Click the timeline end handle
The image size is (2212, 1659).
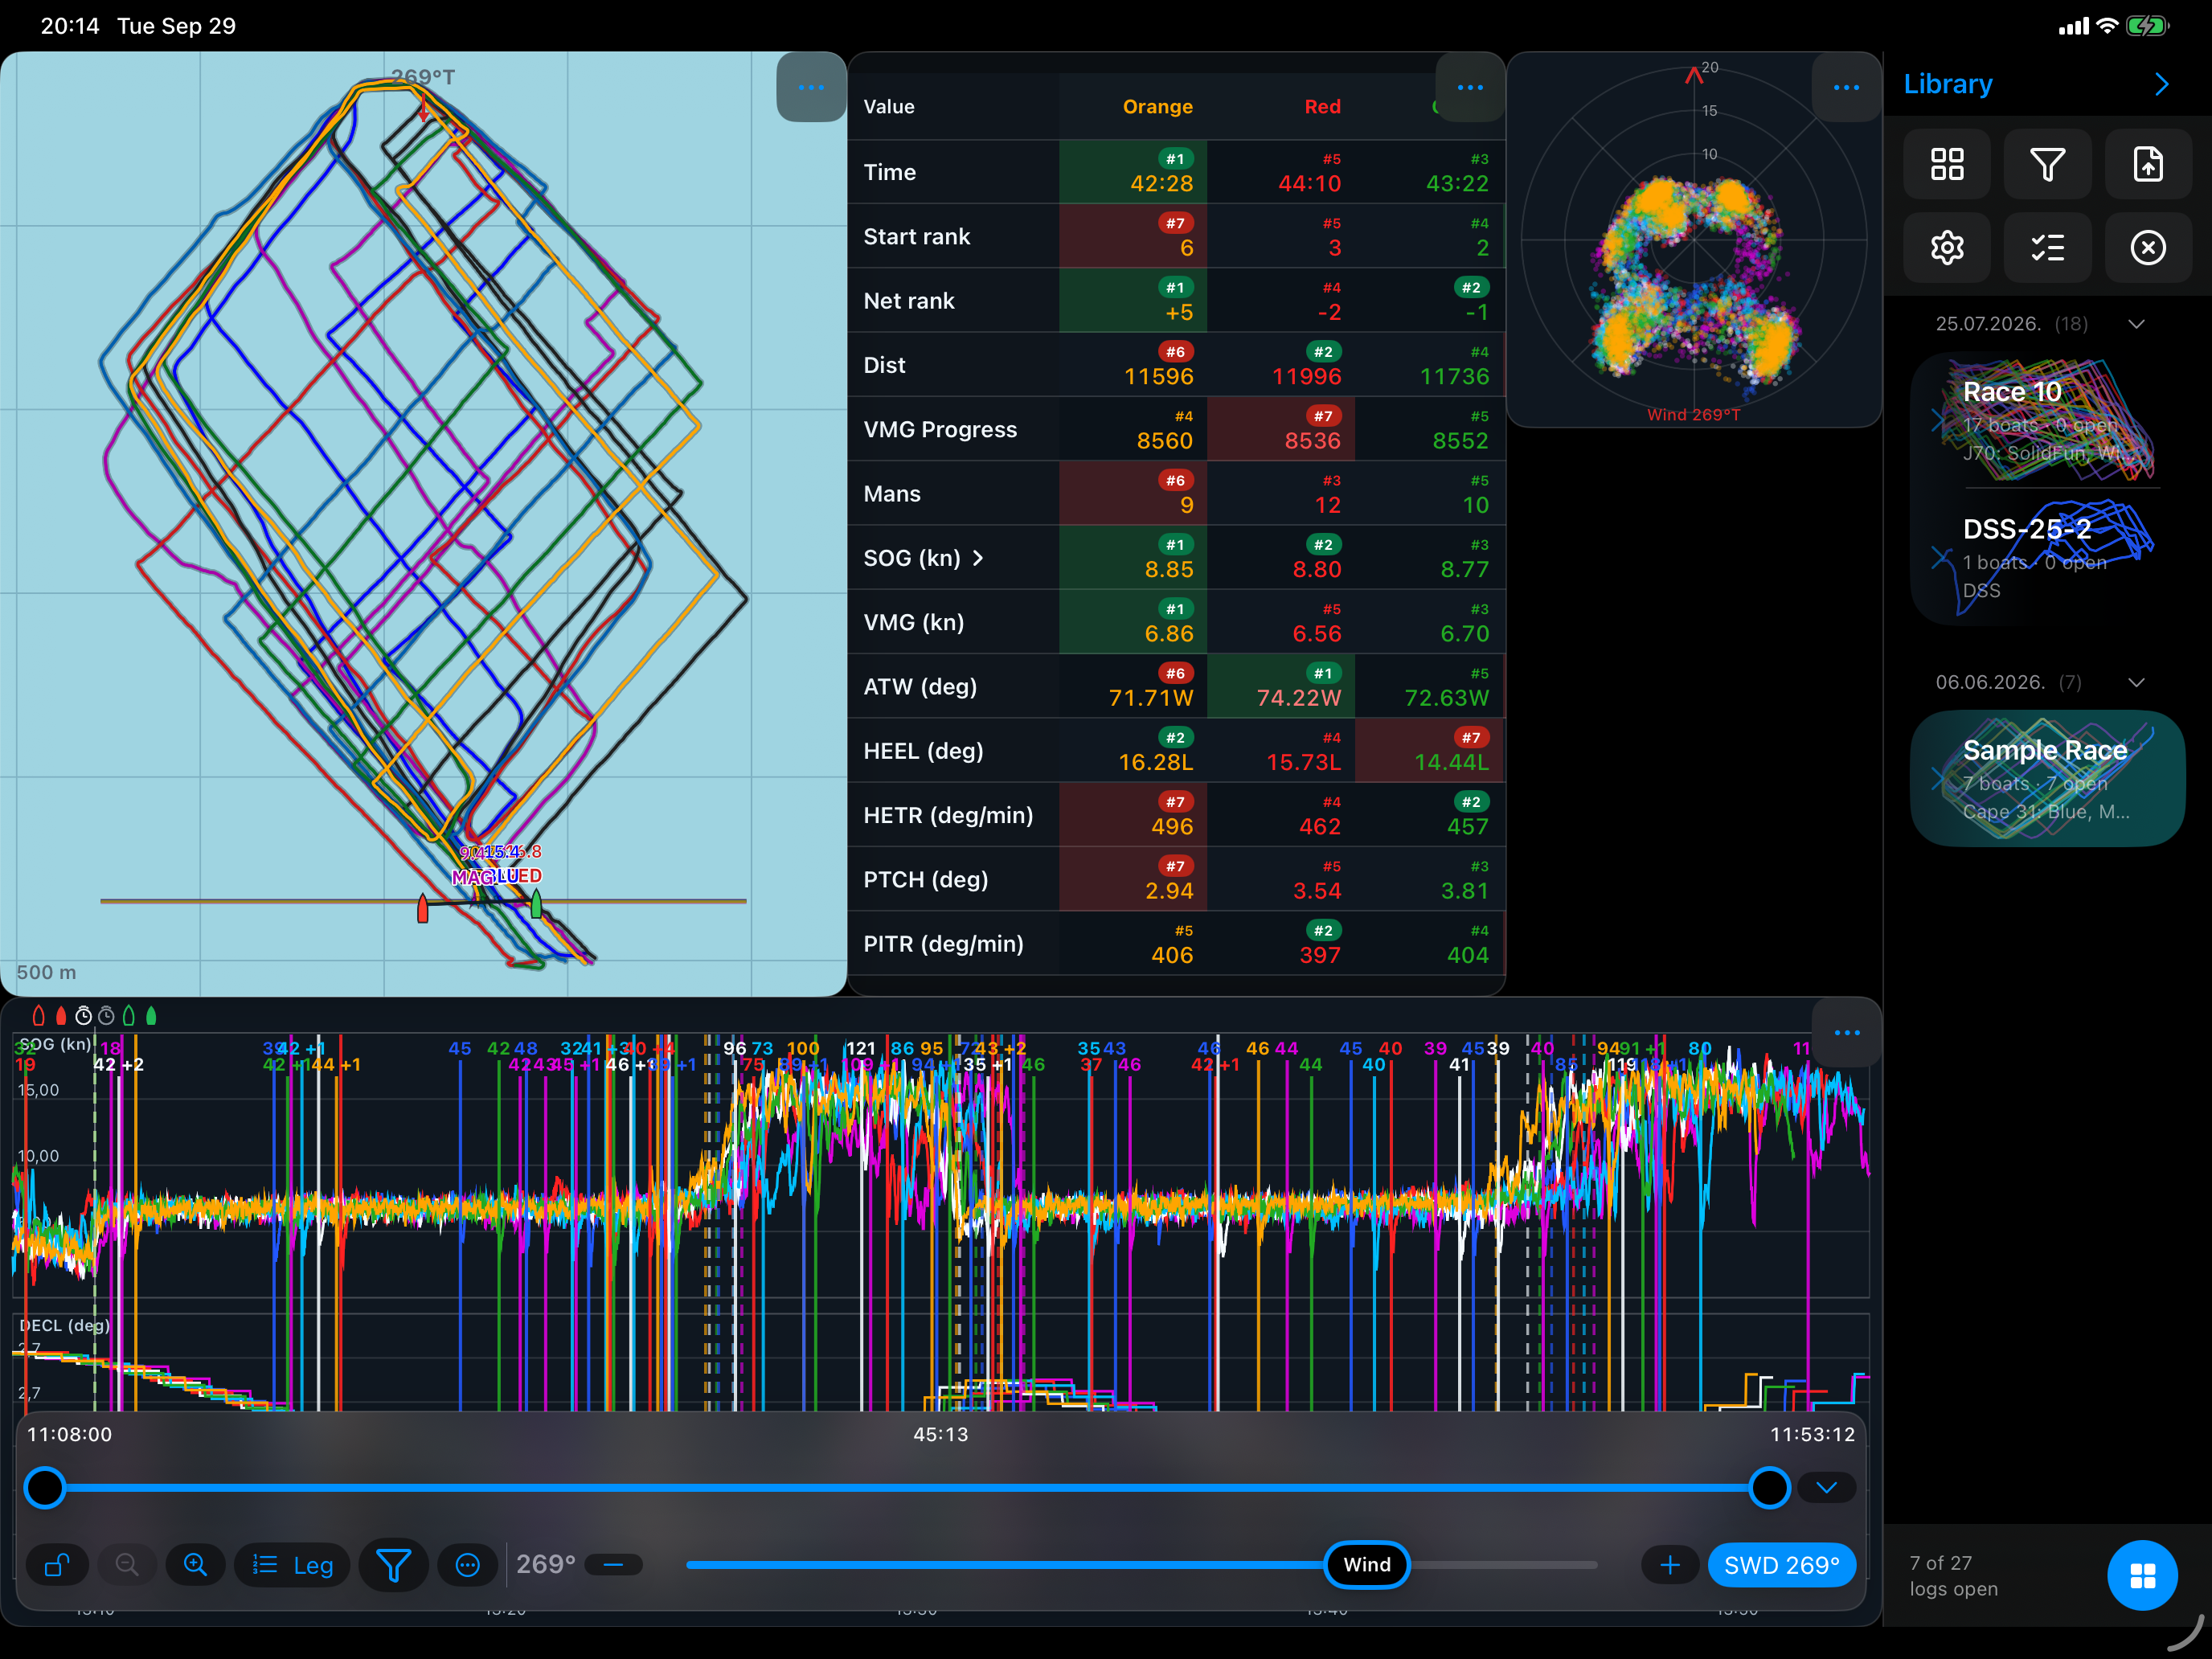click(1769, 1488)
